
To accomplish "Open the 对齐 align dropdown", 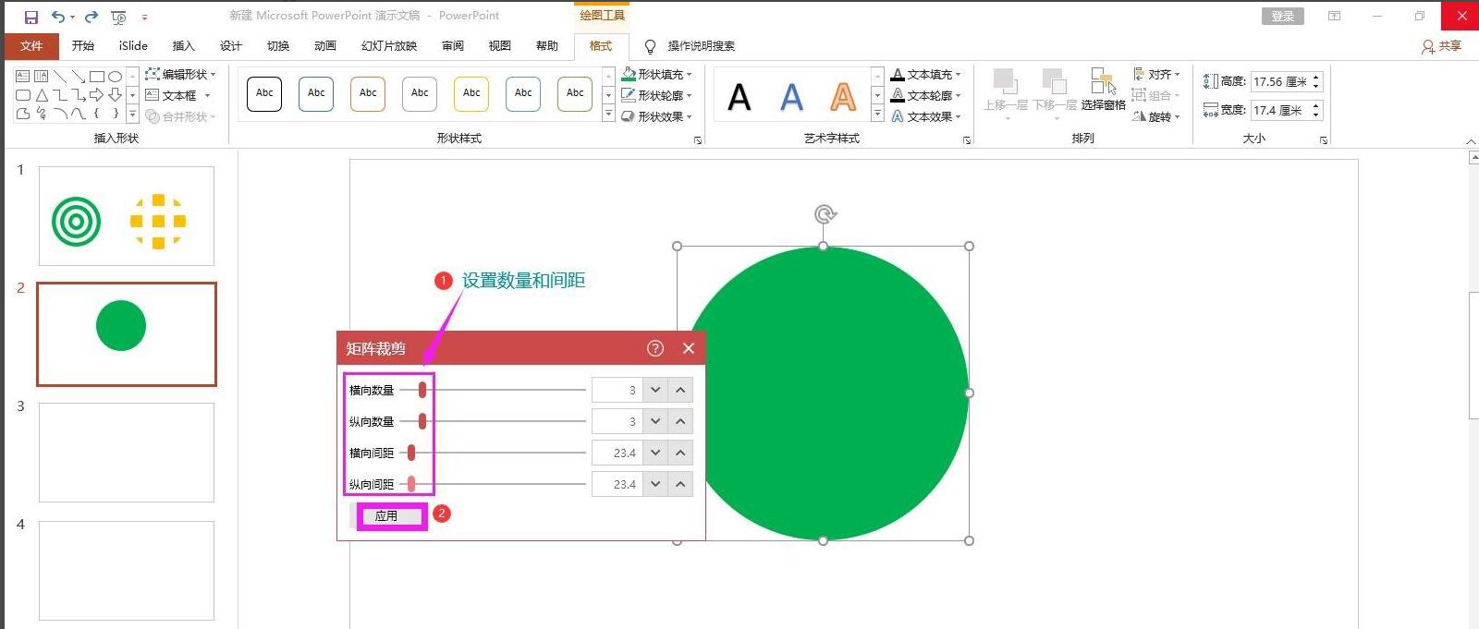I will point(1156,74).
